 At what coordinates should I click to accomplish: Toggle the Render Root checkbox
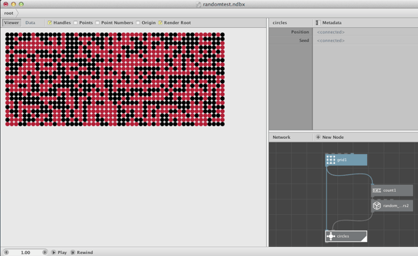(x=160, y=23)
